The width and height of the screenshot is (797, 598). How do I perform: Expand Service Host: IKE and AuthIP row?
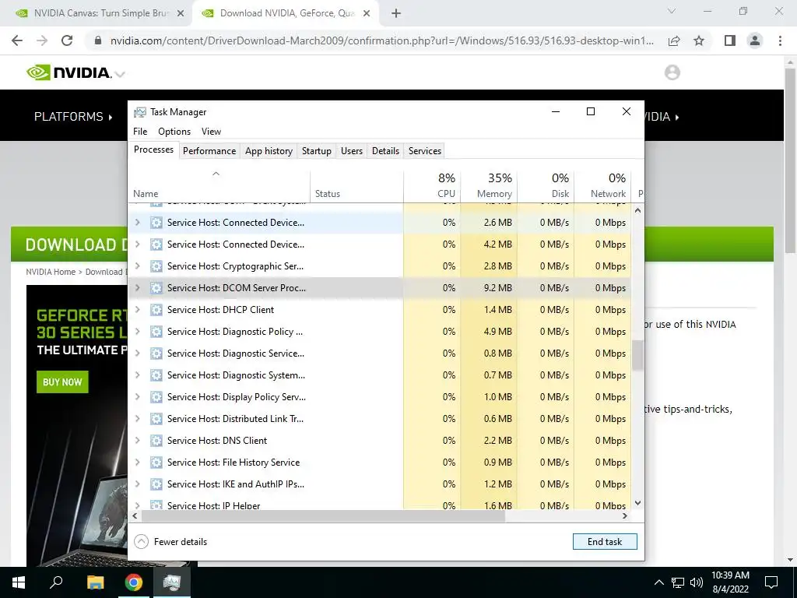point(137,484)
